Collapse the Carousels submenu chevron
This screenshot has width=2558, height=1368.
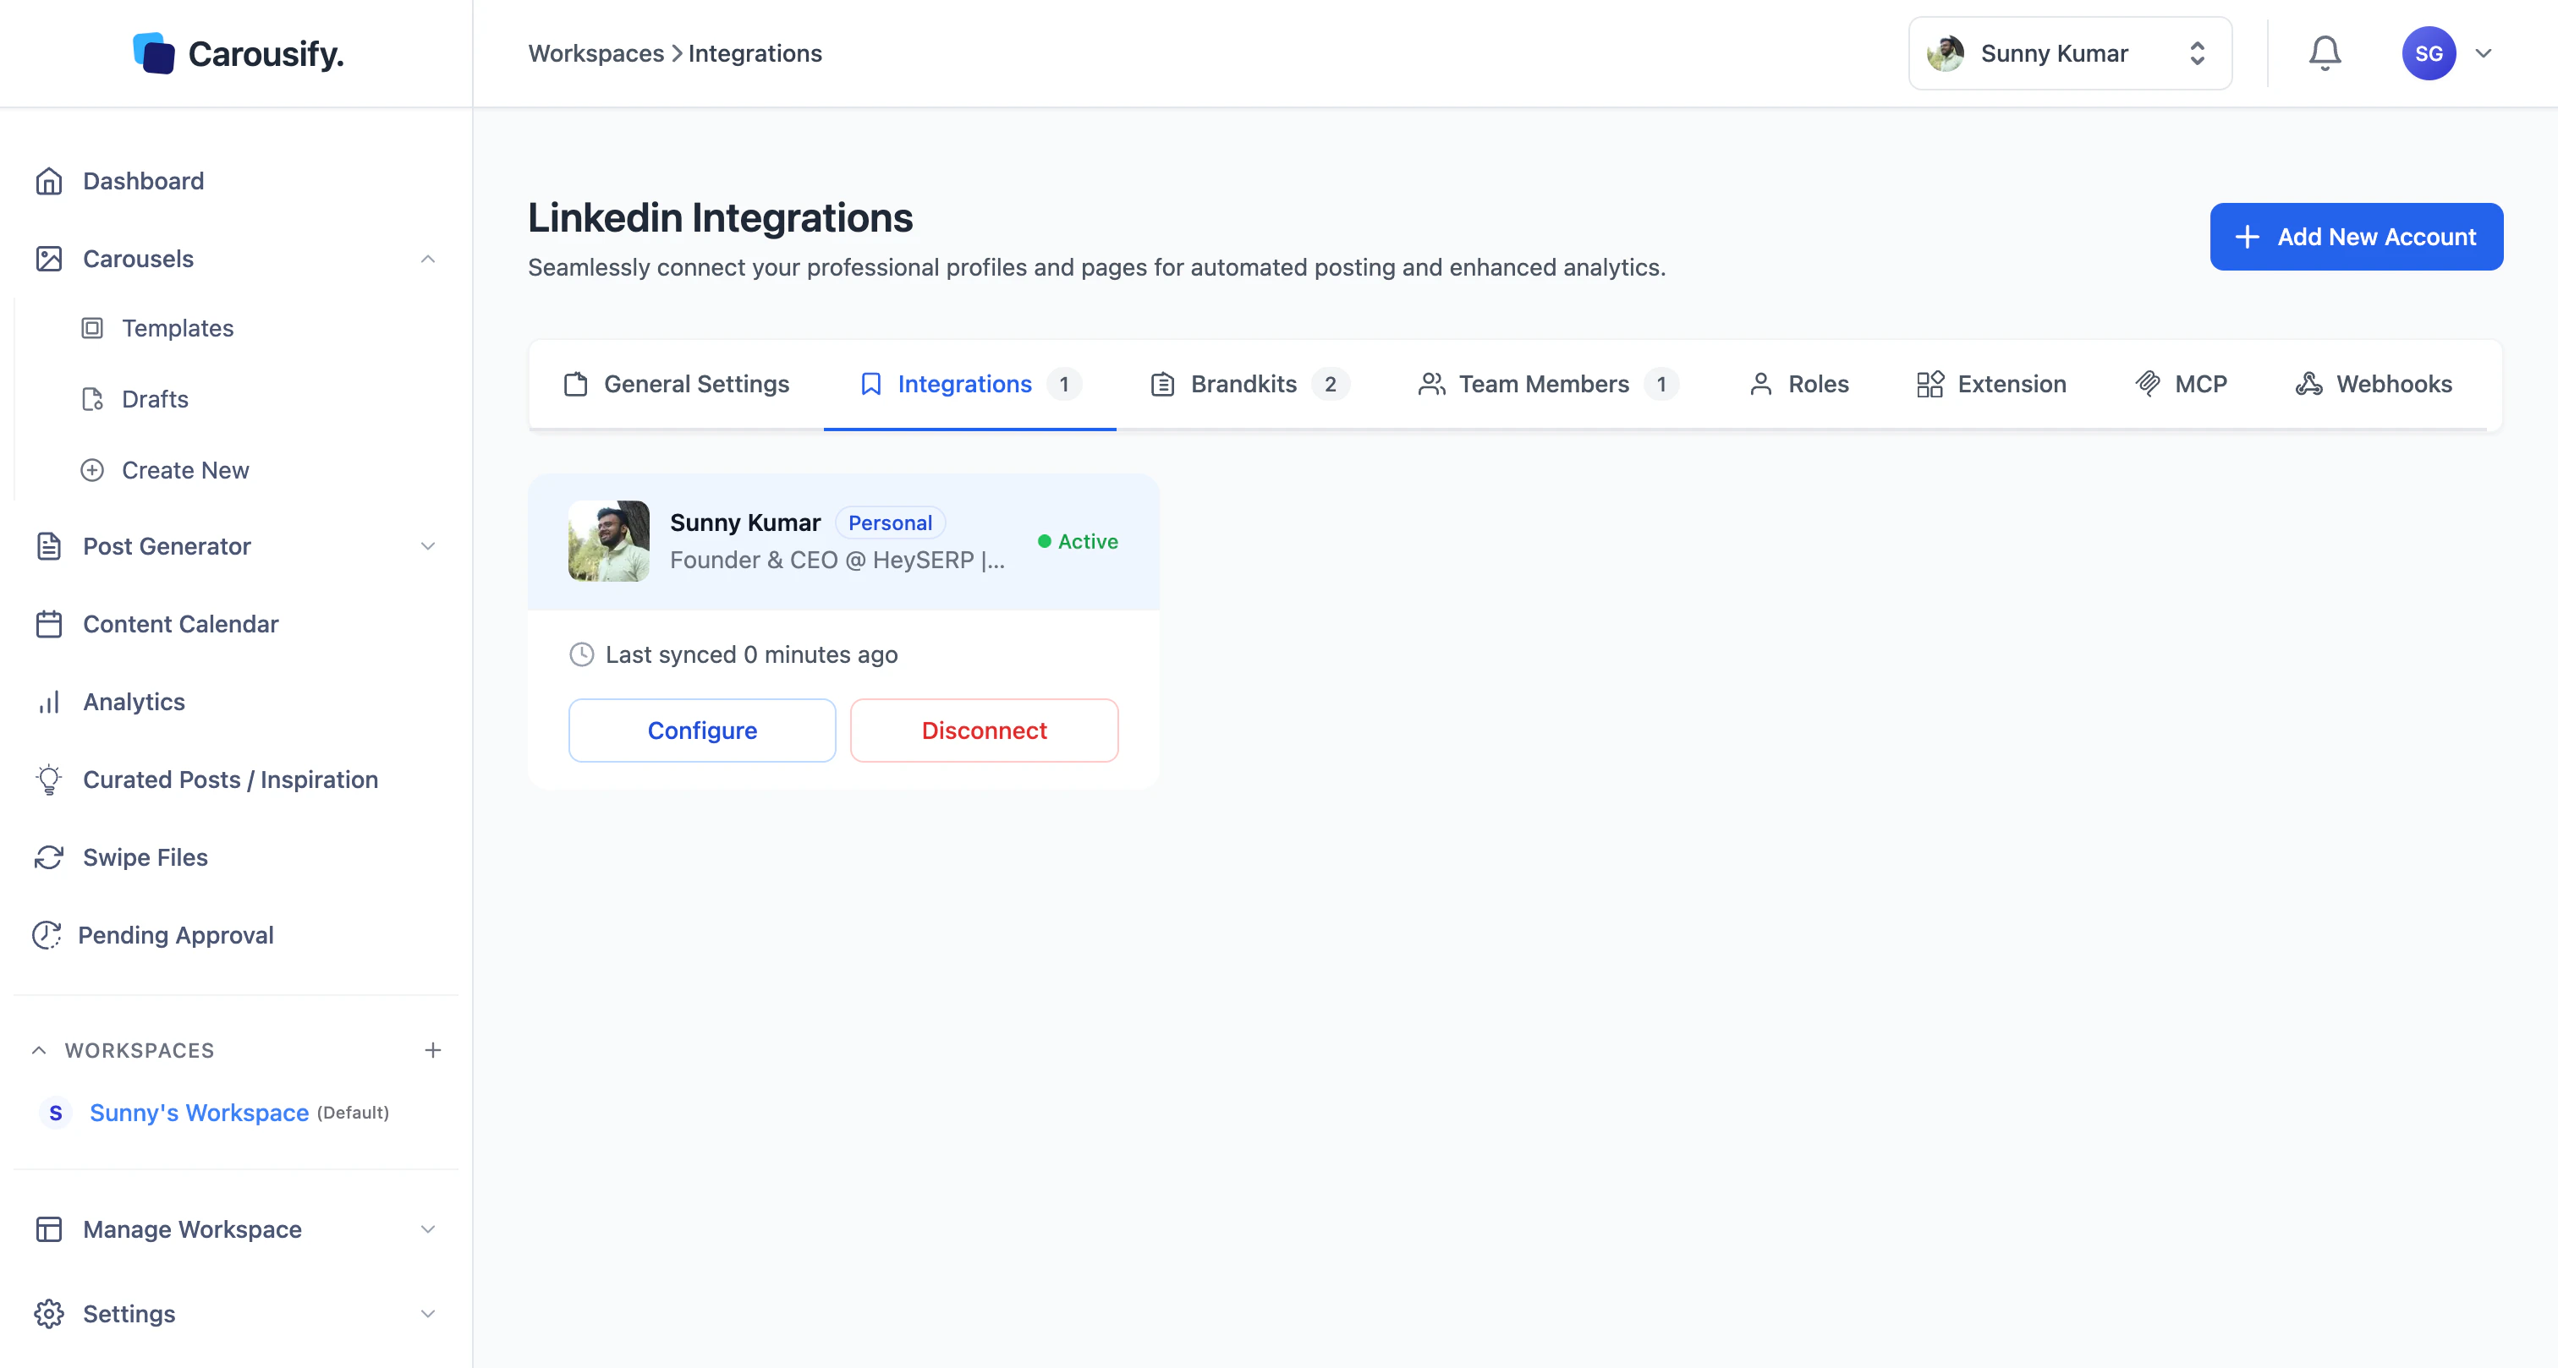pos(428,259)
